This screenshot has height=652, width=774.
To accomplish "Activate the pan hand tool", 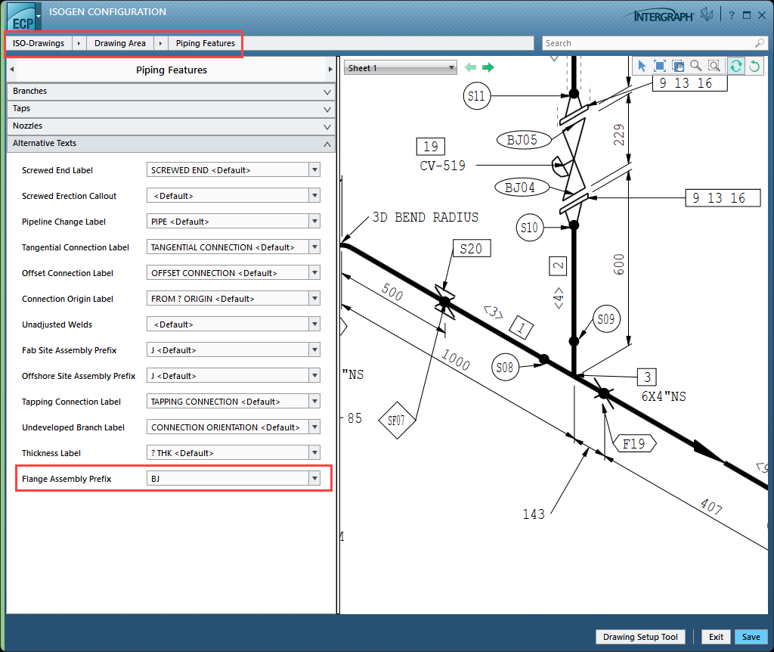I will [x=677, y=67].
